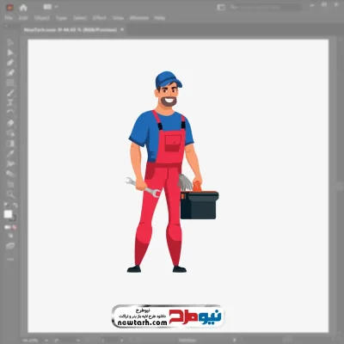Open Edit Toolbar three-dots button
This screenshot has width=344, height=344.
[10, 259]
